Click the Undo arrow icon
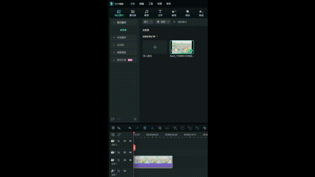 tap(130, 128)
